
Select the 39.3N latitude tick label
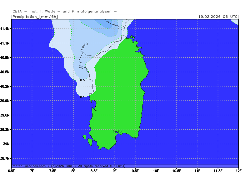tap(5, 130)
